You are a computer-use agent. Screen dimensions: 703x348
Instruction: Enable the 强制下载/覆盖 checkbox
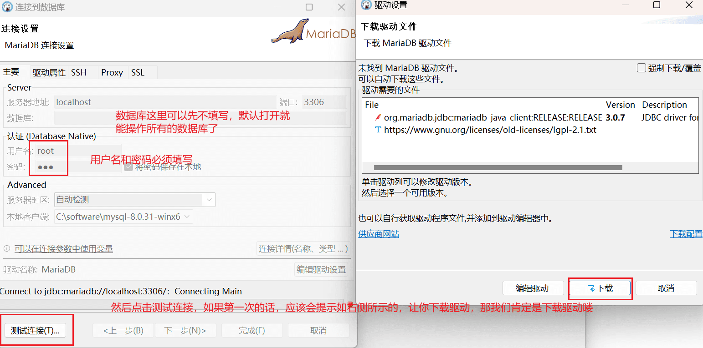pos(641,68)
